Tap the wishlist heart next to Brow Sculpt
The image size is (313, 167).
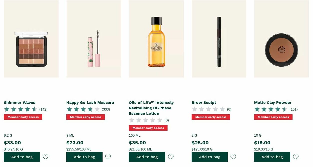point(233,157)
